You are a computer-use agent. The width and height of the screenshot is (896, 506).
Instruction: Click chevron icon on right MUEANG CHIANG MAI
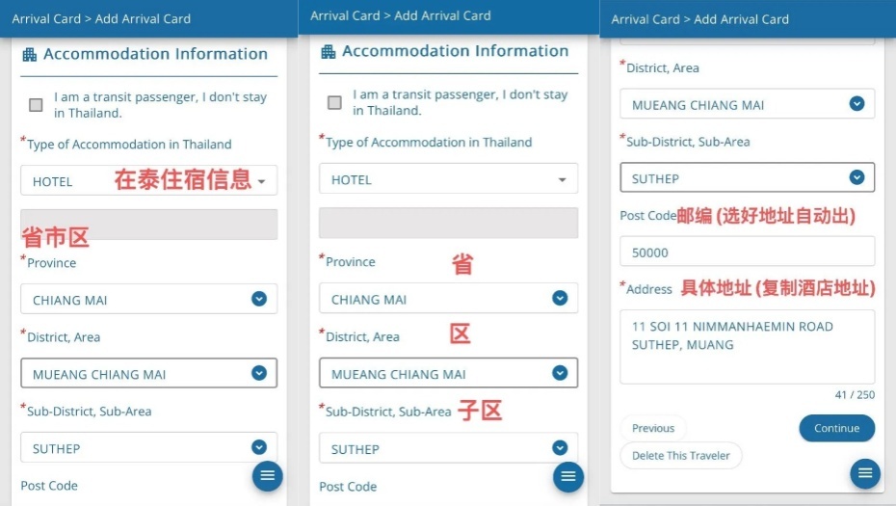tap(856, 103)
